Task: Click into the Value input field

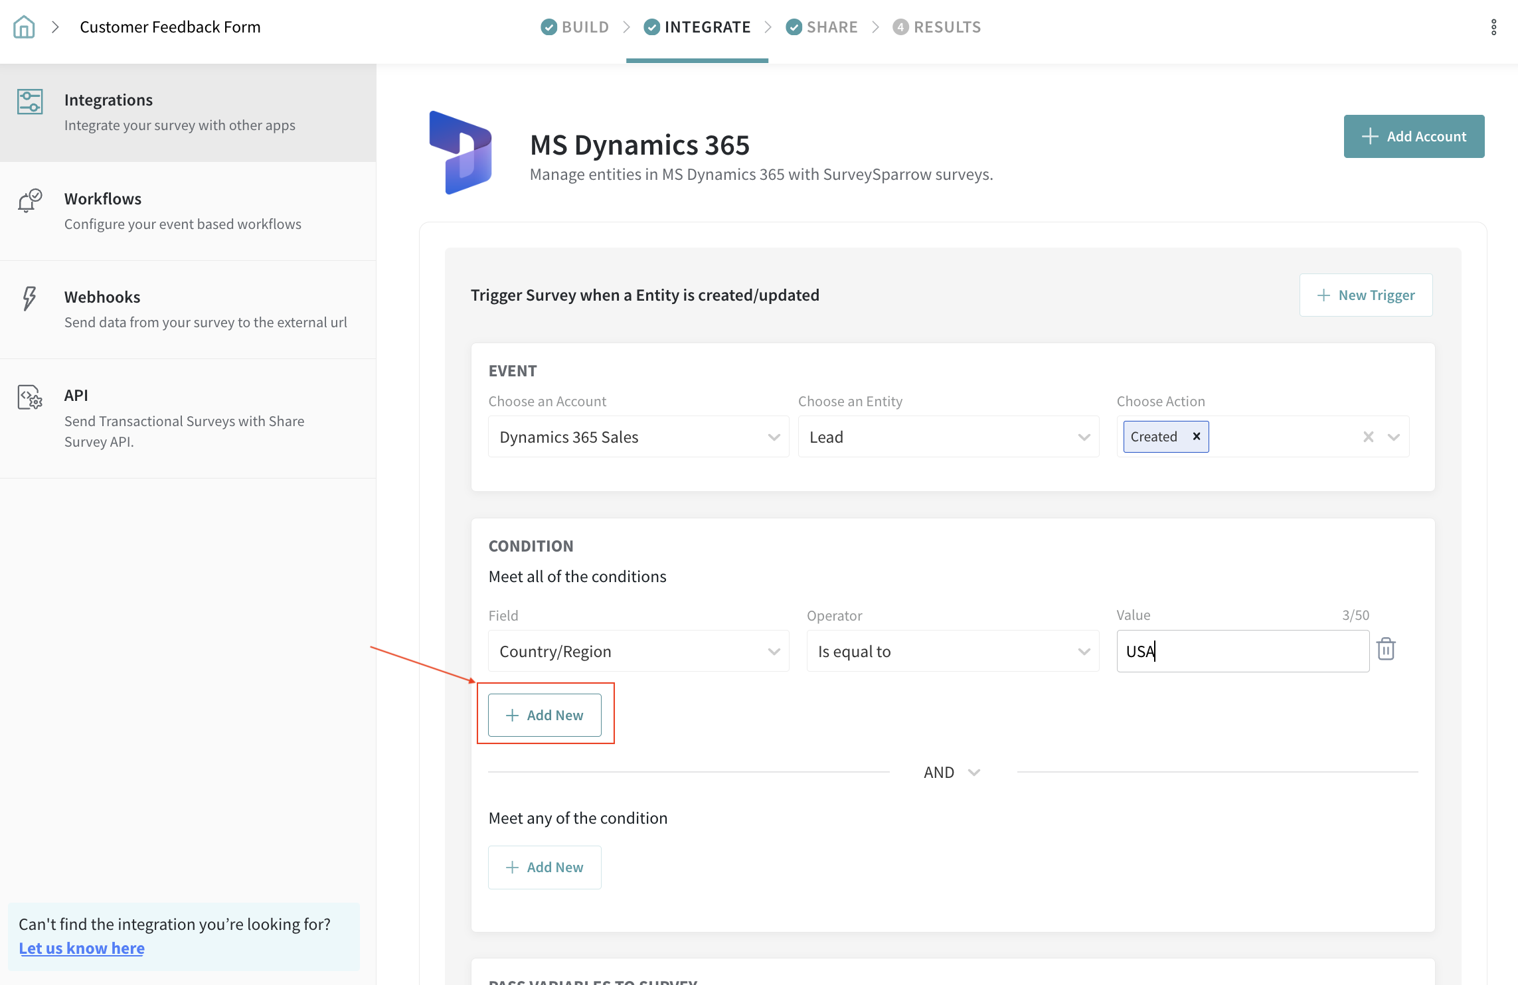Action: [x=1242, y=651]
